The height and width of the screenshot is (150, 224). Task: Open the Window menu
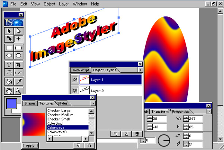tap(80, 4)
